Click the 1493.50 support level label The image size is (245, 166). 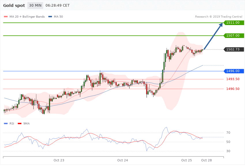pyautogui.click(x=233, y=79)
